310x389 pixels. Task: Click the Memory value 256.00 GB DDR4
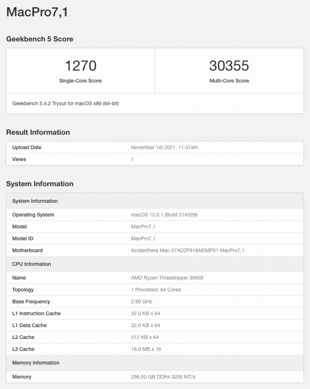[166, 377]
